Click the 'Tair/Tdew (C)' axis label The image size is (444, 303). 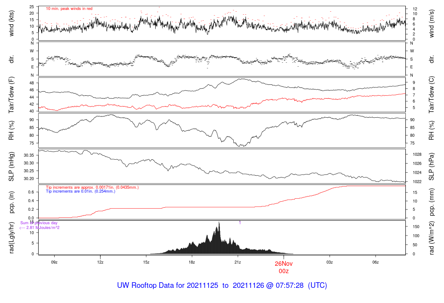coord(431,95)
